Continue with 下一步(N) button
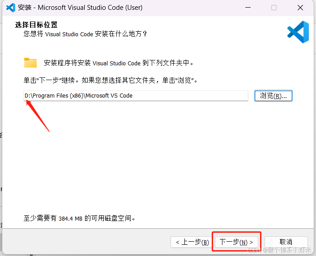Screen dimensions: 316x256 pyautogui.click(x=236, y=242)
